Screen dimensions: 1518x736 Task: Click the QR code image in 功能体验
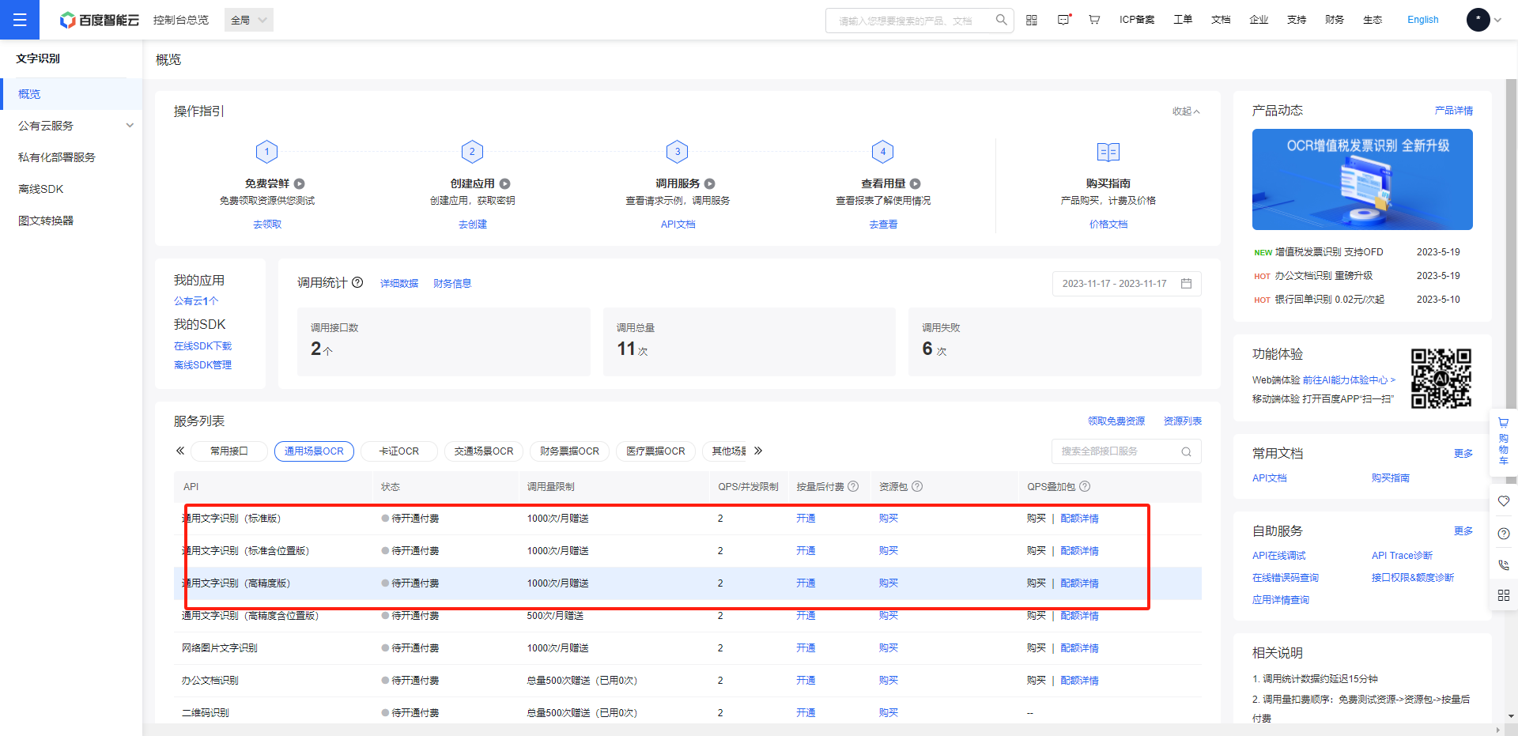click(x=1441, y=379)
